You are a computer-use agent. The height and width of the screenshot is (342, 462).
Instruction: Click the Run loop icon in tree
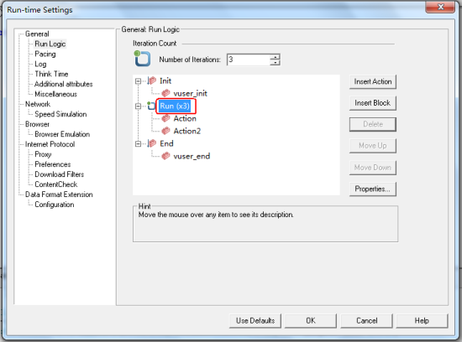click(x=151, y=106)
